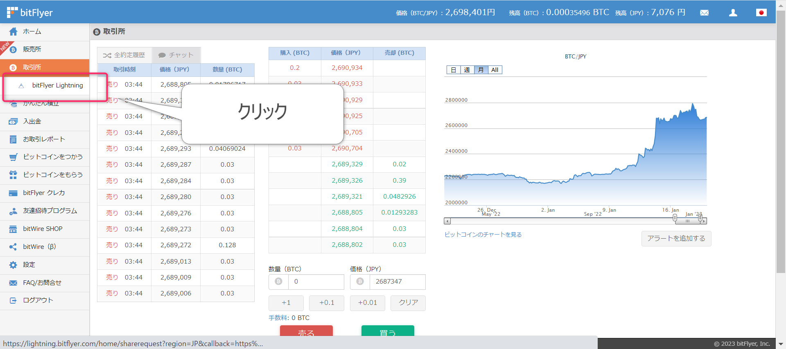Click the page vertical scrollbar down arrow
786x349 pixels.
pyautogui.click(x=781, y=344)
